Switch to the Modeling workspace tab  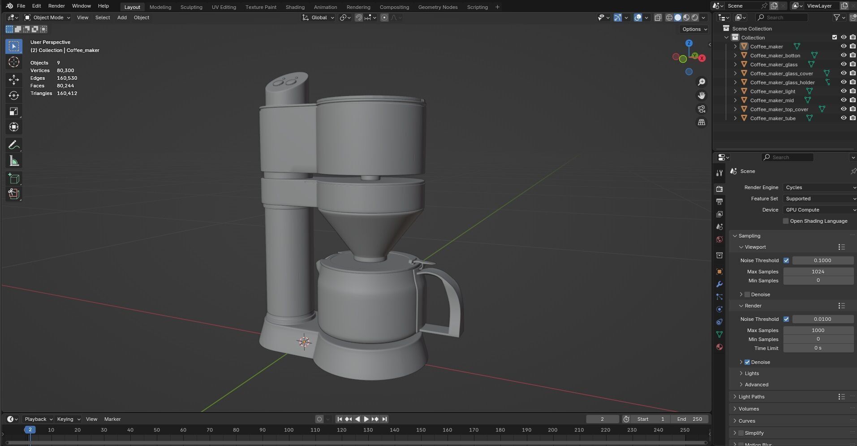[x=160, y=7]
